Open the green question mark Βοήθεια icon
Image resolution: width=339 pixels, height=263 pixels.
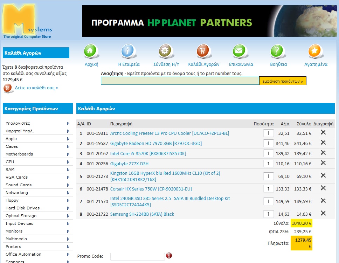click(277, 51)
